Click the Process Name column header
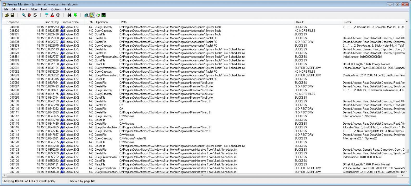Image resolution: width=411 pixels, height=186 pixels. (72, 22)
